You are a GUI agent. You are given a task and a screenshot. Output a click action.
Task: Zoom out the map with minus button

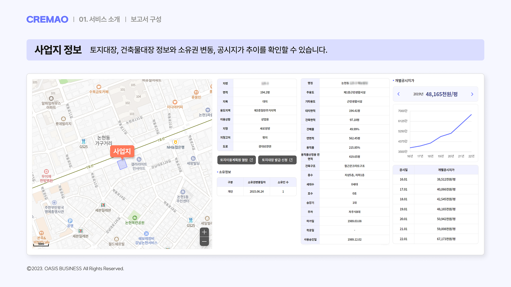point(204,241)
